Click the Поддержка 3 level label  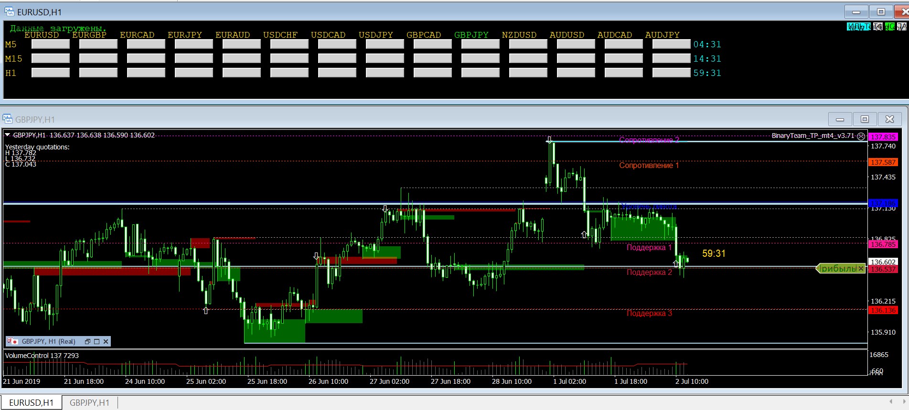649,313
